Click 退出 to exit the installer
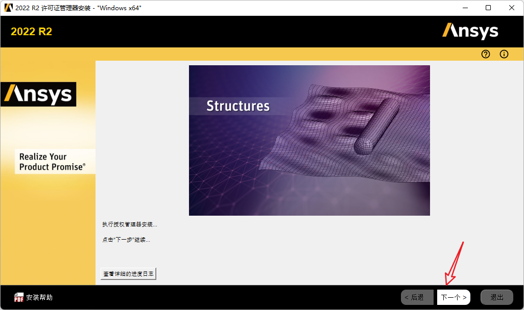 click(x=496, y=297)
